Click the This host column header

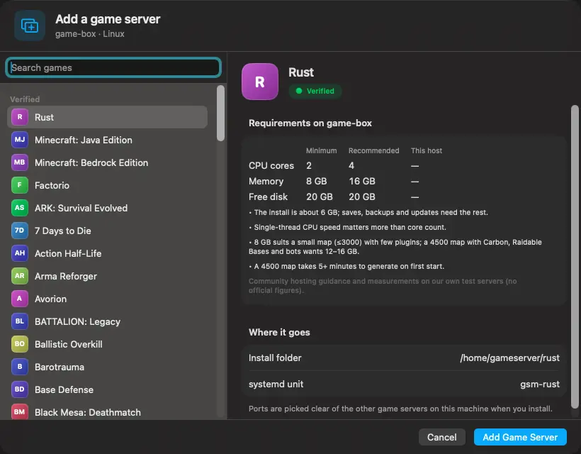click(426, 150)
